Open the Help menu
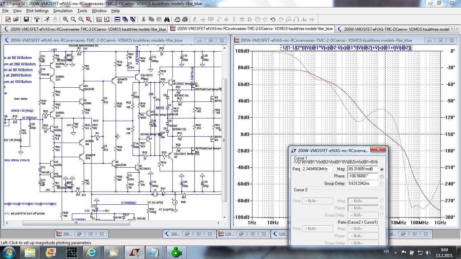 coord(115,11)
